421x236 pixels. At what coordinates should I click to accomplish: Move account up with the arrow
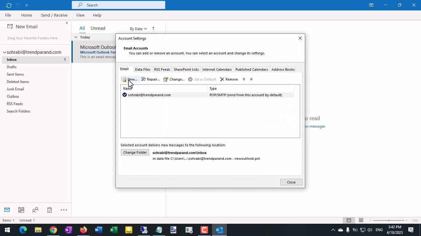(244, 79)
